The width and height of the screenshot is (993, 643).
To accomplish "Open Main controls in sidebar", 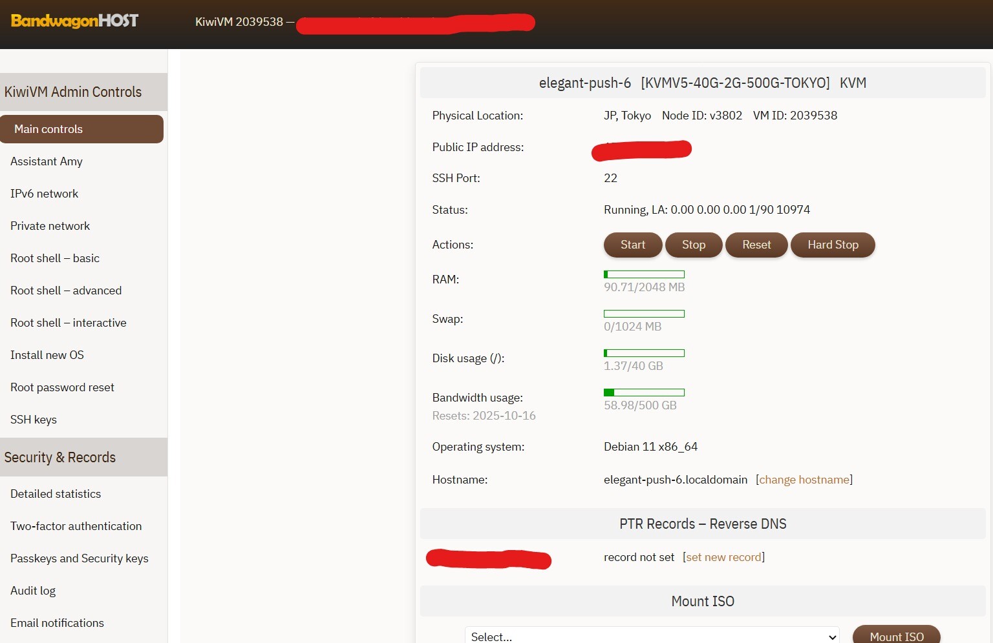I will point(81,129).
